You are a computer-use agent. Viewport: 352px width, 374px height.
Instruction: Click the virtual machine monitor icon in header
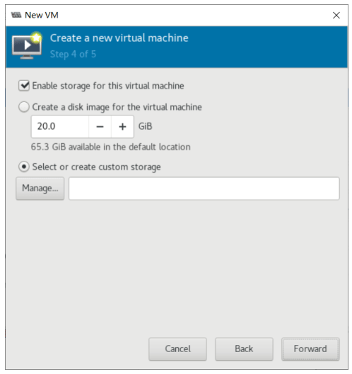[x=27, y=45]
